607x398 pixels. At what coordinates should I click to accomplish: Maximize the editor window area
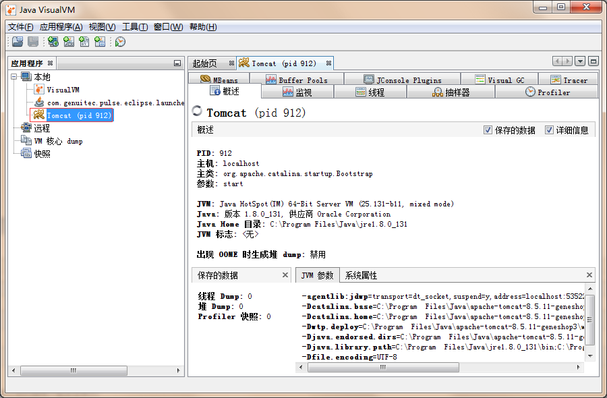[593, 61]
